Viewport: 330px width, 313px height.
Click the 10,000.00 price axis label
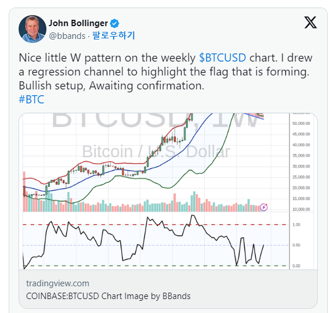point(301,209)
